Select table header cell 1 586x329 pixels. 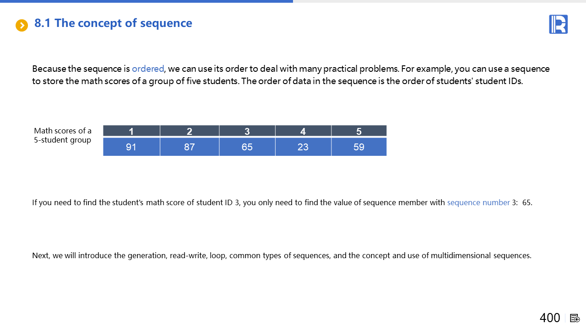point(131,131)
